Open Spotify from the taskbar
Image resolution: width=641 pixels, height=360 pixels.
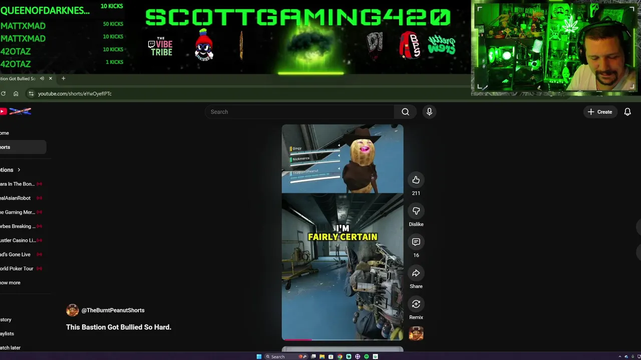coord(367,356)
